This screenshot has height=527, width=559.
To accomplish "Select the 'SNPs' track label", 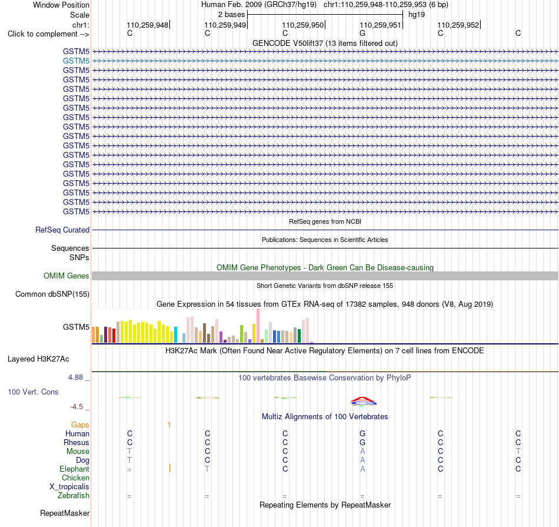I will point(79,258).
